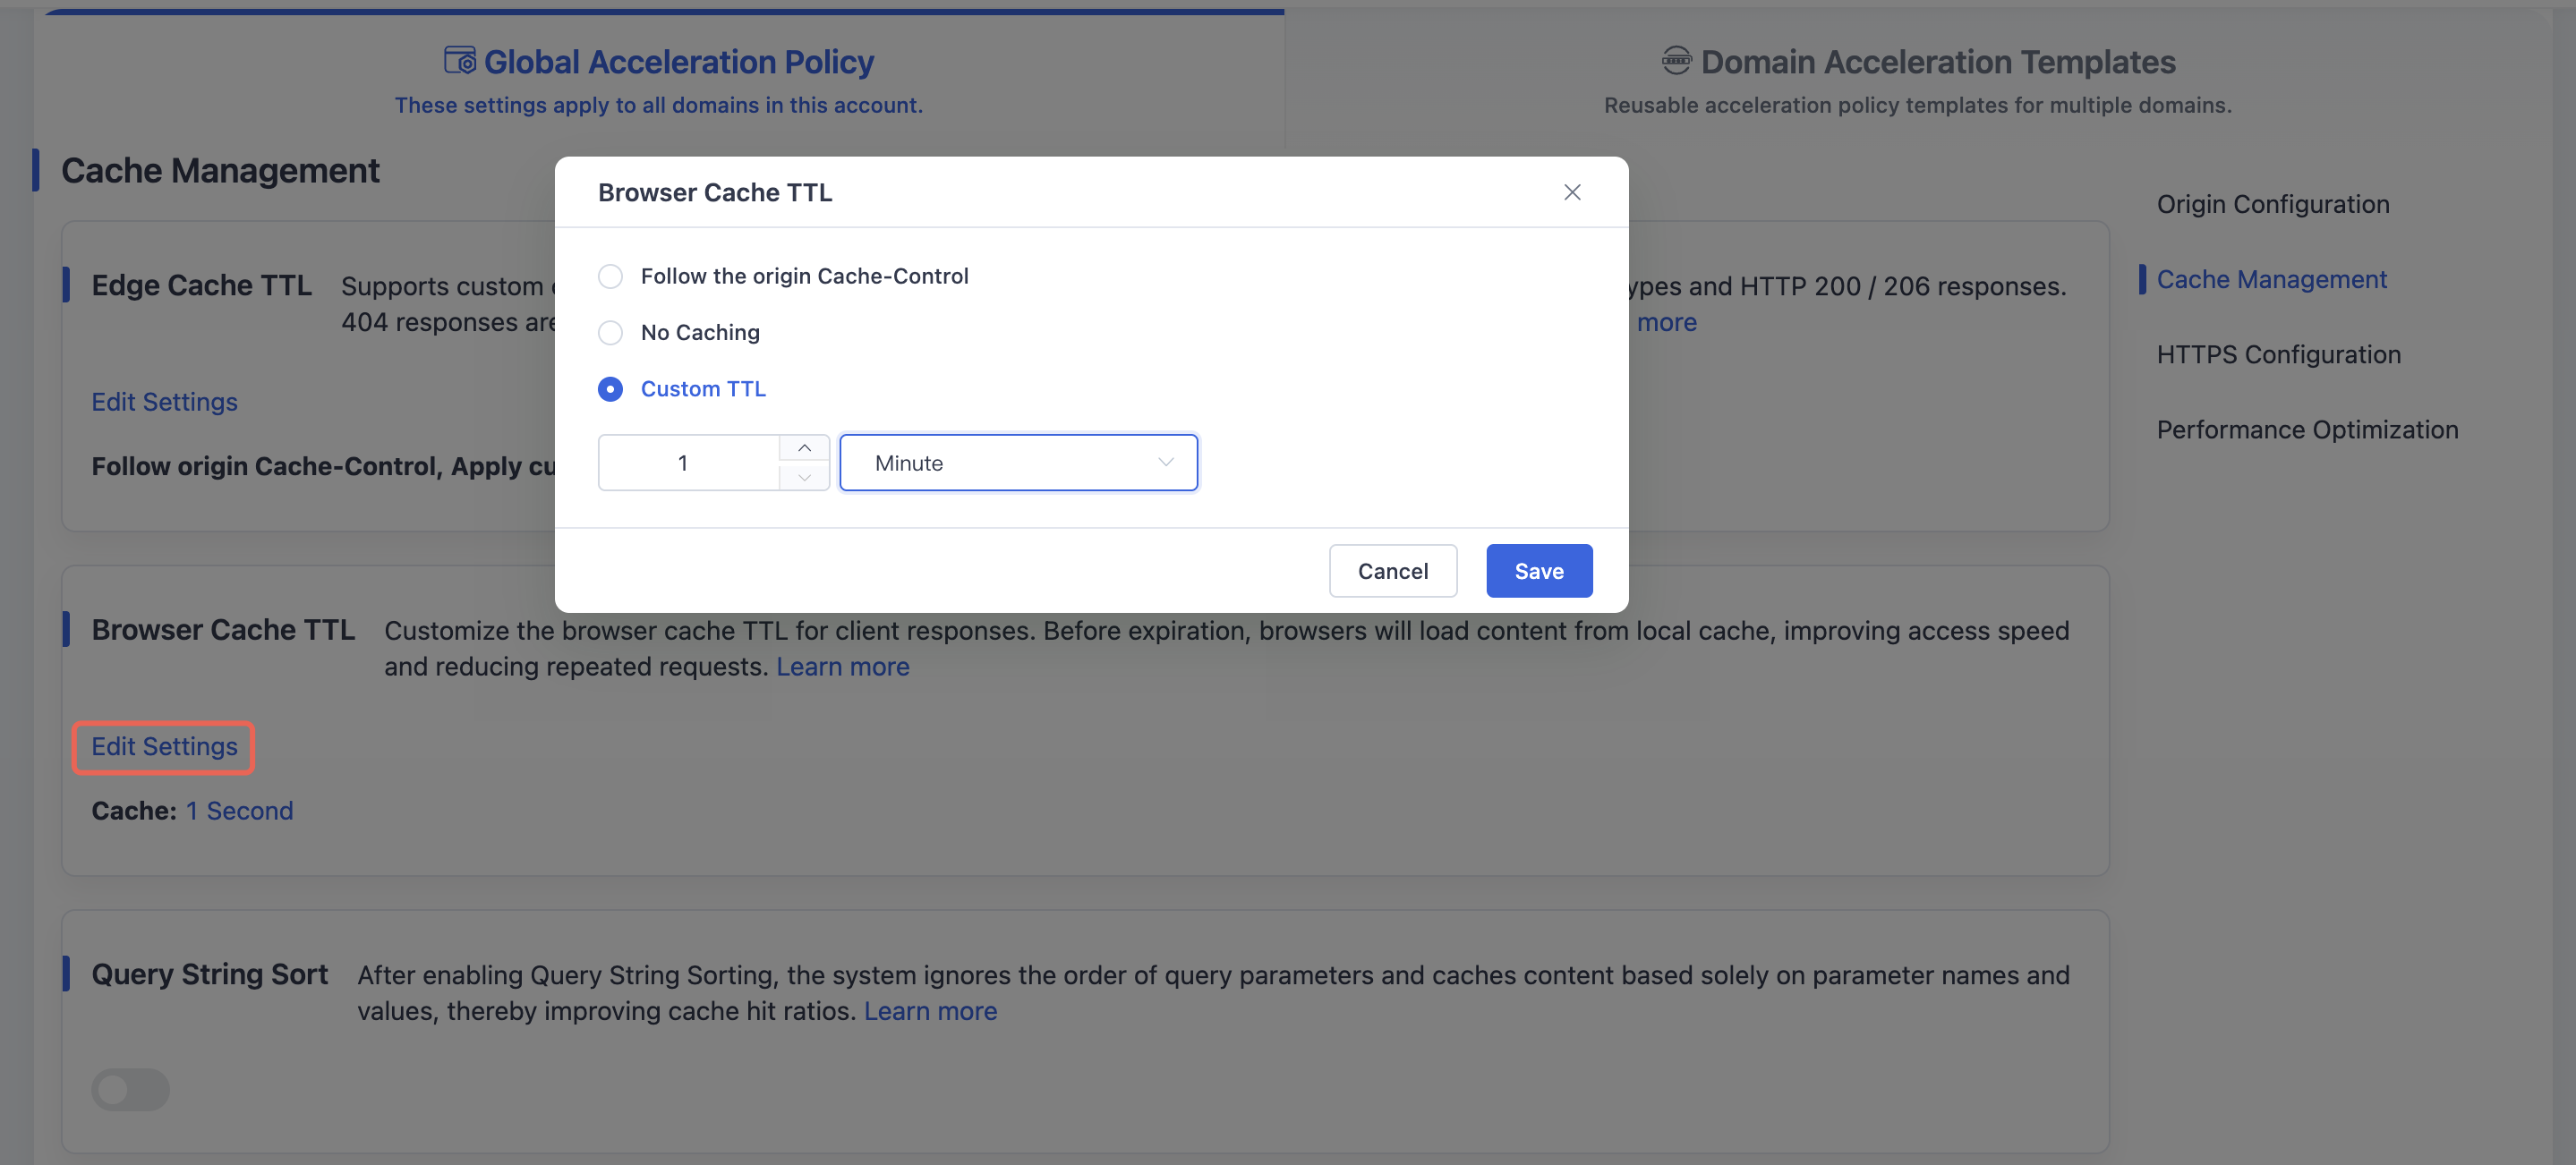Increase the TTL value with up arrow
The width and height of the screenshot is (2576, 1165).
tap(804, 448)
